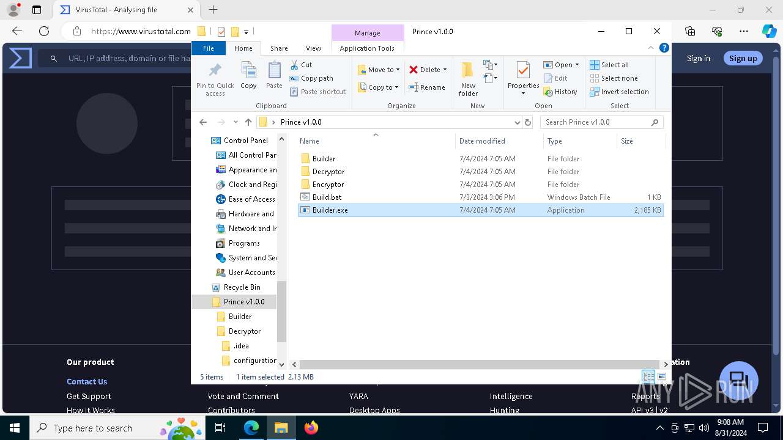Click the Search Prince v1.0.0 field
This screenshot has height=440, width=783.
[x=601, y=122]
